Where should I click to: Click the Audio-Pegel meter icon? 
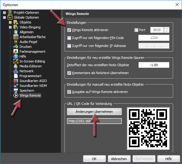pyautogui.click(x=16, y=42)
